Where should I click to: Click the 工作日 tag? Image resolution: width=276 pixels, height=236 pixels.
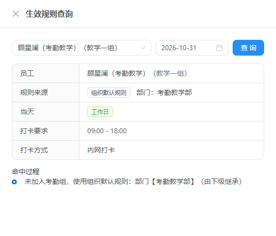[100, 112]
